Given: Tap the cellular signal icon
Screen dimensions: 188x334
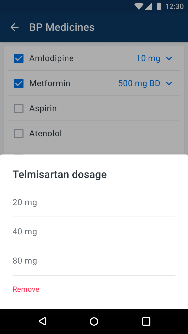Looking at the screenshot, I should 148,6.
